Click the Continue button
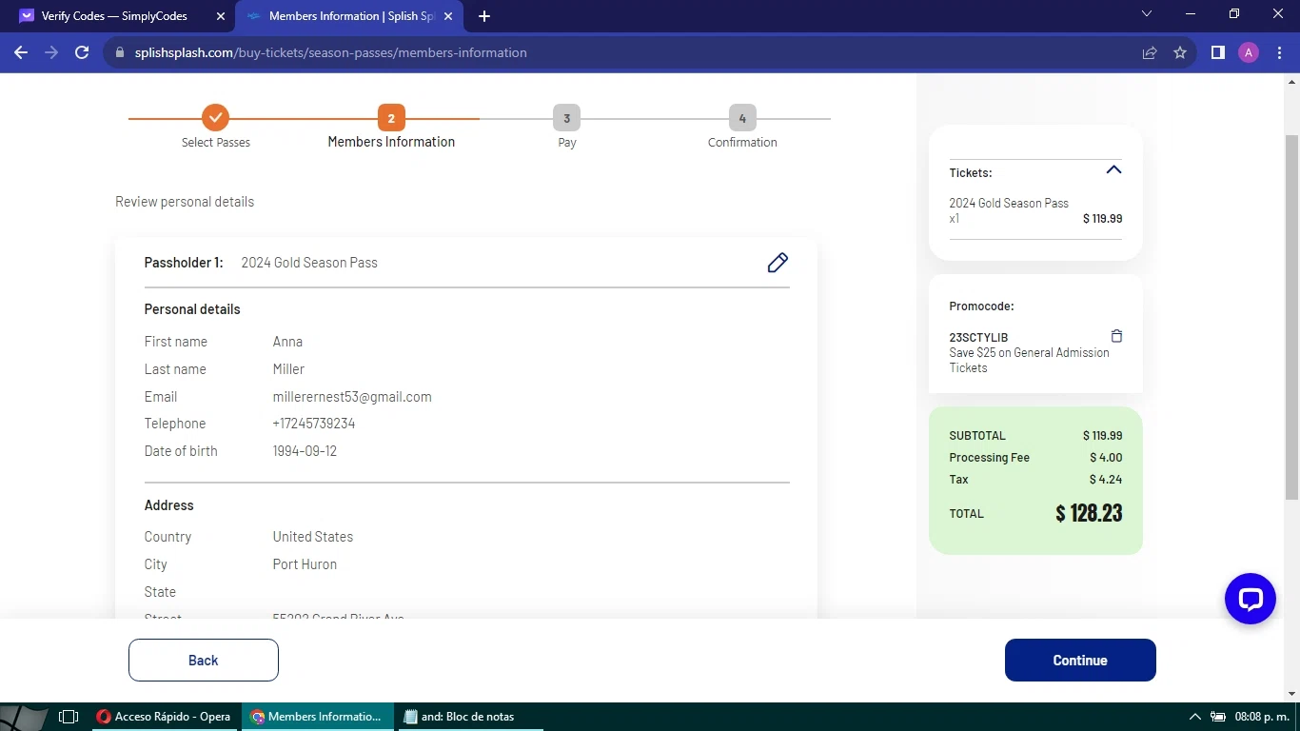This screenshot has height=731, width=1300. pos(1079,660)
